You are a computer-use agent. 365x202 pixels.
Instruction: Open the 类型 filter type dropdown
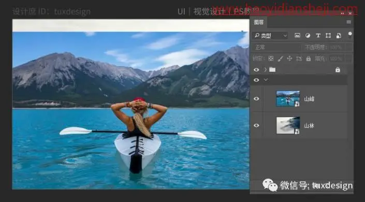[270, 36]
